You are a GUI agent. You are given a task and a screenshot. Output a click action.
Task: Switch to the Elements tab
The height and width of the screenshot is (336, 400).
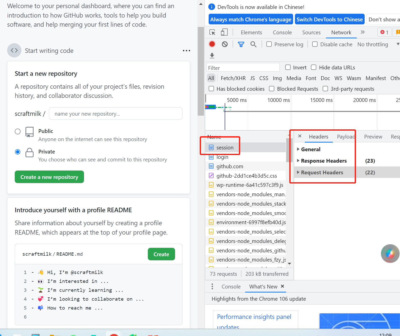pyautogui.click(x=251, y=33)
